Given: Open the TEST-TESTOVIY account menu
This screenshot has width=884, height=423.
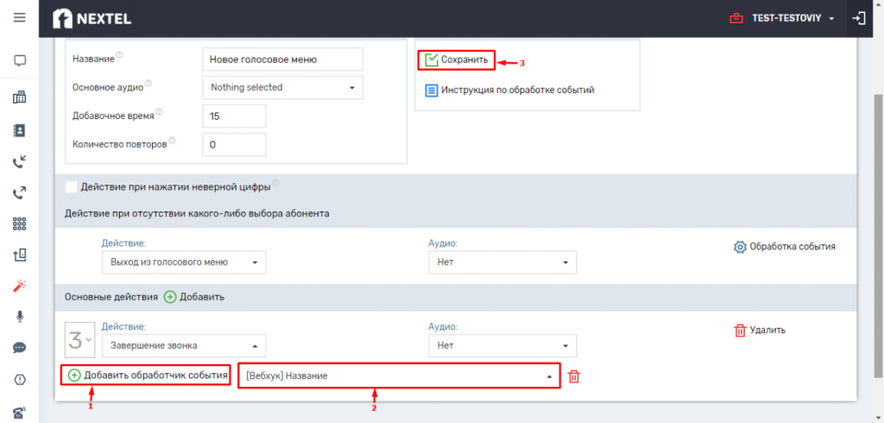Looking at the screenshot, I should (782, 19).
